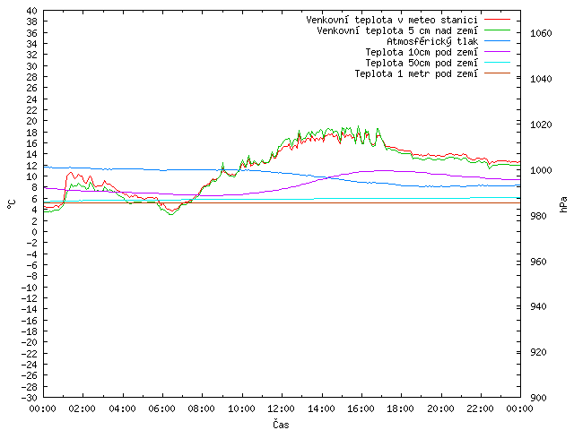Click the purple 10cm legend line sample

(497, 52)
